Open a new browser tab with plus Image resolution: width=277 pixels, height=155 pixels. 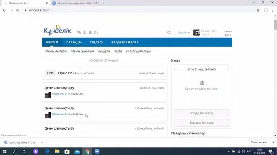tap(103, 3)
